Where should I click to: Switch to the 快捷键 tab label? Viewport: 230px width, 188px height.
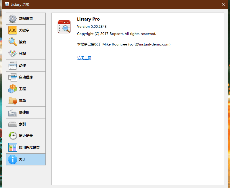(x=24, y=112)
